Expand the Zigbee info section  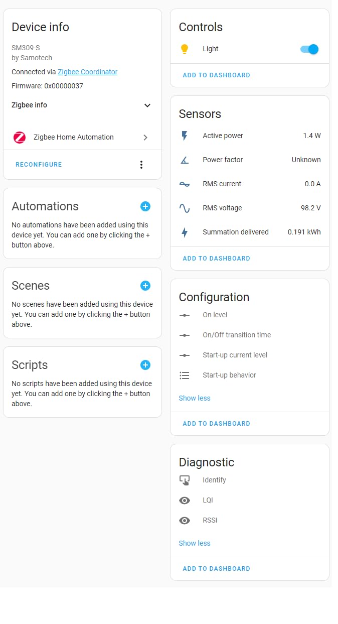(147, 105)
